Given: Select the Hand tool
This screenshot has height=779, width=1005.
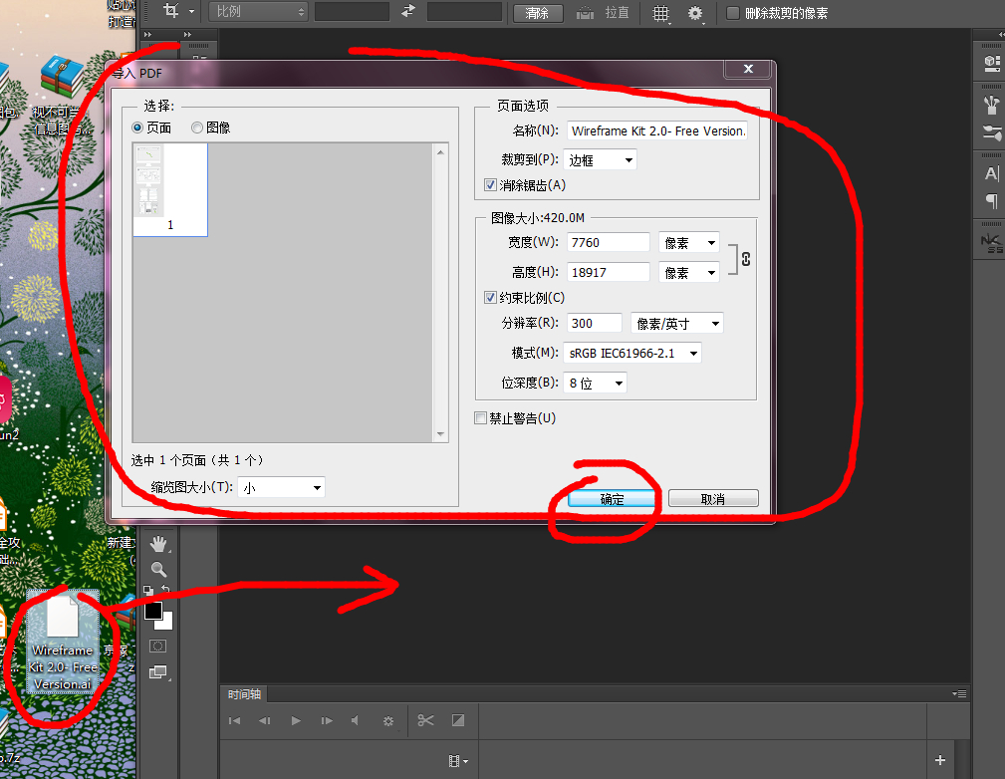Looking at the screenshot, I should [158, 544].
